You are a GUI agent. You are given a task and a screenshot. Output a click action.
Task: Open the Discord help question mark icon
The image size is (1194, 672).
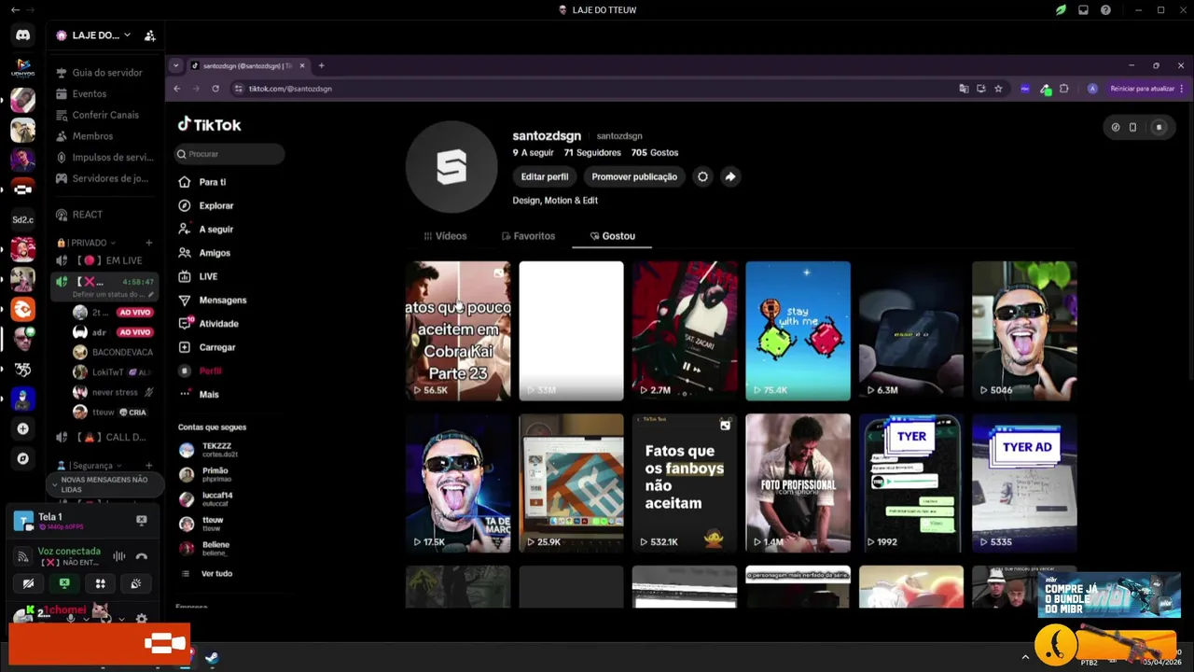(x=1105, y=10)
